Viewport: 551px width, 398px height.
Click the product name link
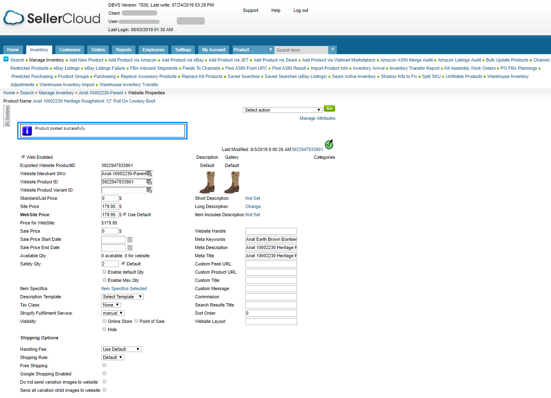[x=94, y=101]
